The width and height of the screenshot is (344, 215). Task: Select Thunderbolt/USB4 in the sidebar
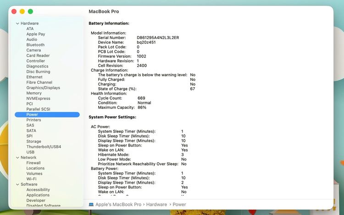(44, 147)
